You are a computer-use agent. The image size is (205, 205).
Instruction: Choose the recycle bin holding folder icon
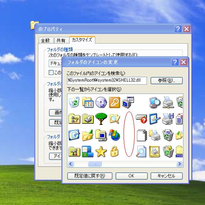pos(168,152)
